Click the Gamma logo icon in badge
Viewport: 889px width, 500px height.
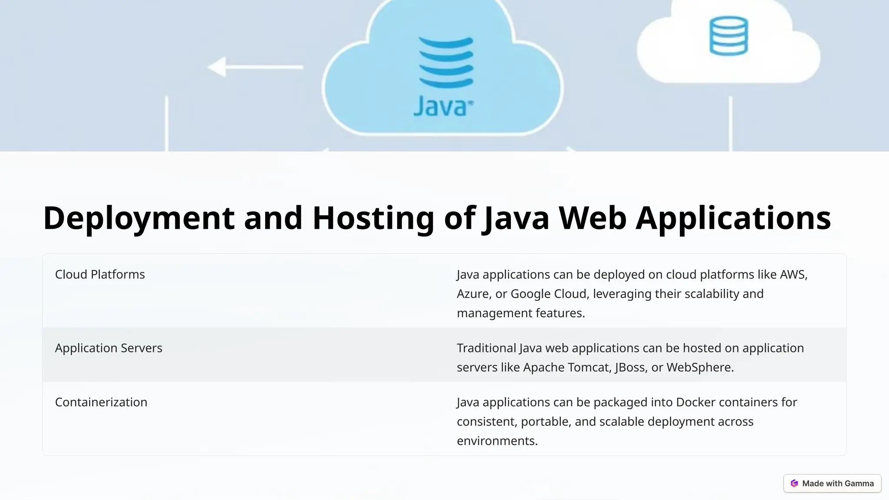794,484
